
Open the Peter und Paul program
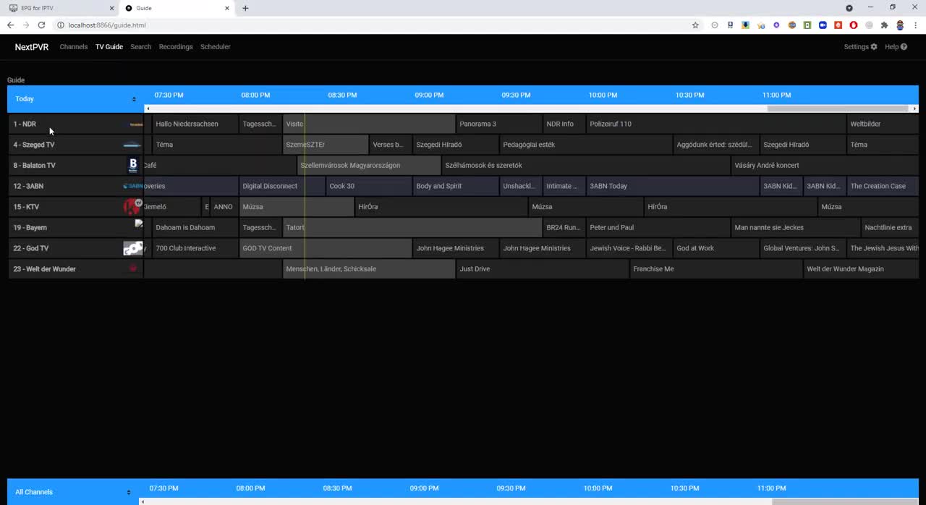click(x=658, y=228)
